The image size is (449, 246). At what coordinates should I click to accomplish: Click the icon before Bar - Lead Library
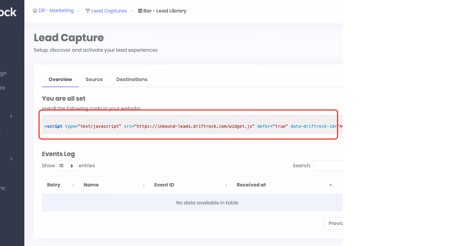tap(140, 11)
